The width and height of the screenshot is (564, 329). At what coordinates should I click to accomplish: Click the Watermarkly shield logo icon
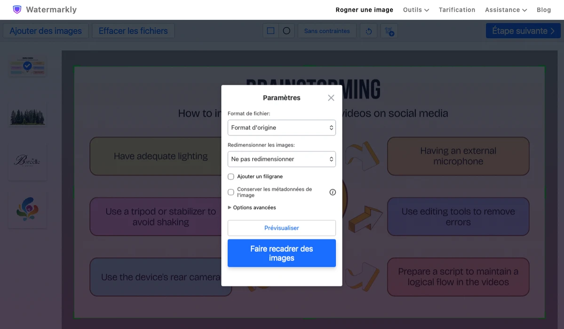17,10
